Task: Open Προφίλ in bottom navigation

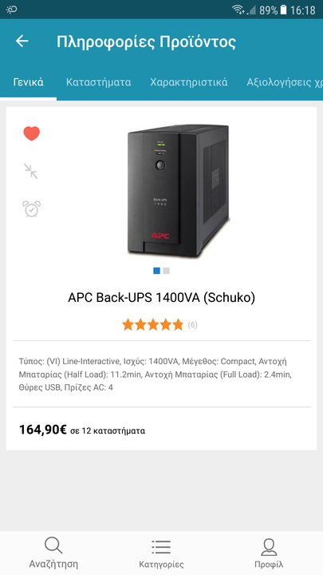Action: (x=269, y=553)
